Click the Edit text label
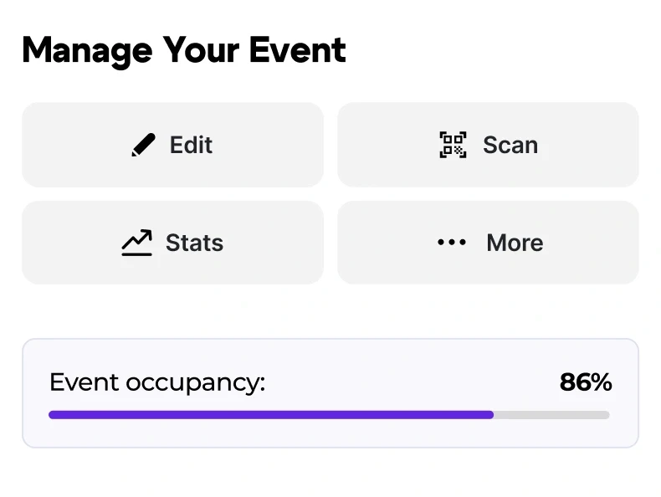This screenshot has width=661, height=497. [x=191, y=145]
